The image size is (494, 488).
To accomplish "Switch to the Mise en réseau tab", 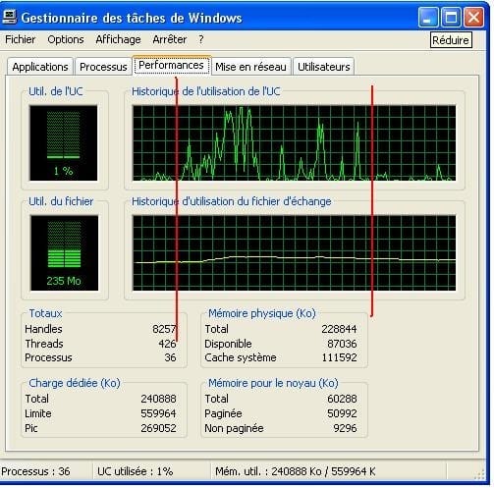I will pyautogui.click(x=250, y=67).
